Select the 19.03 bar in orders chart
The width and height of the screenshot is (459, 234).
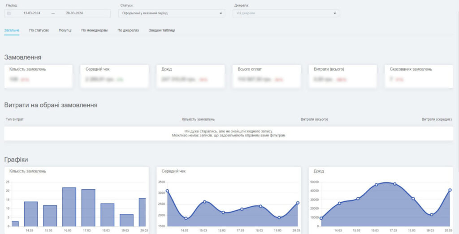[x=126, y=220]
